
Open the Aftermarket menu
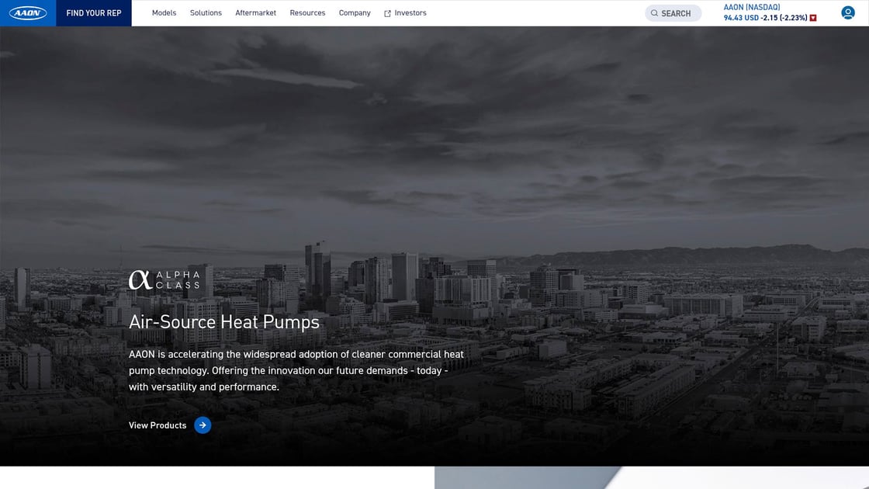click(x=255, y=12)
